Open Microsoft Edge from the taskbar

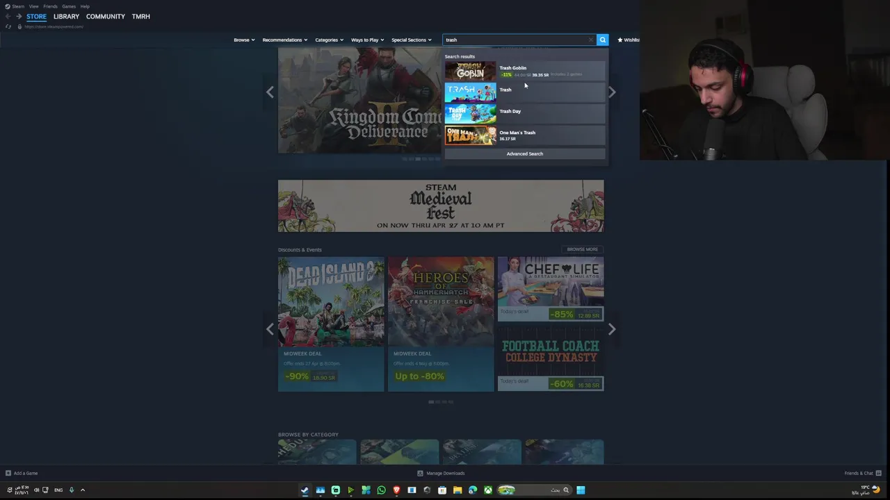[x=473, y=490]
